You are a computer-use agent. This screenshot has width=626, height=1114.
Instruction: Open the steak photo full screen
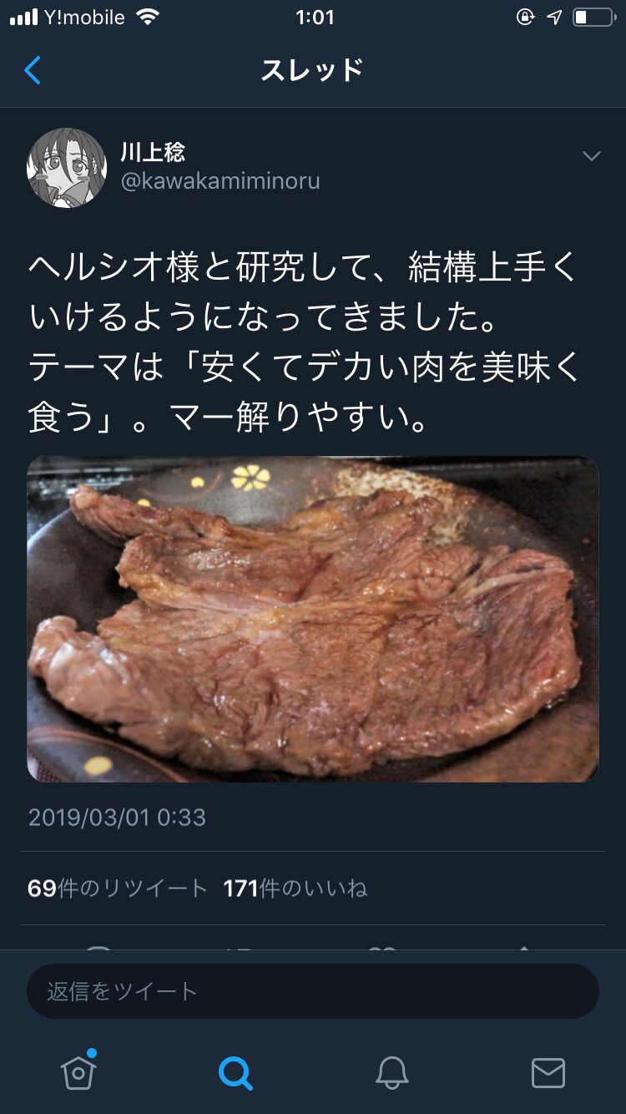[313, 619]
